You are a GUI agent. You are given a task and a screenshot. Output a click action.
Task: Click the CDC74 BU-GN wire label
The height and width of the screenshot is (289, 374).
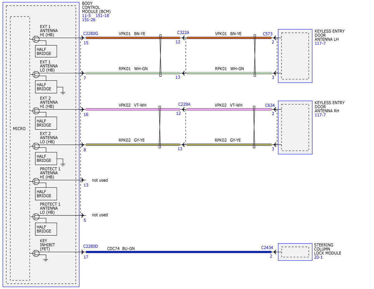[x=121, y=248]
